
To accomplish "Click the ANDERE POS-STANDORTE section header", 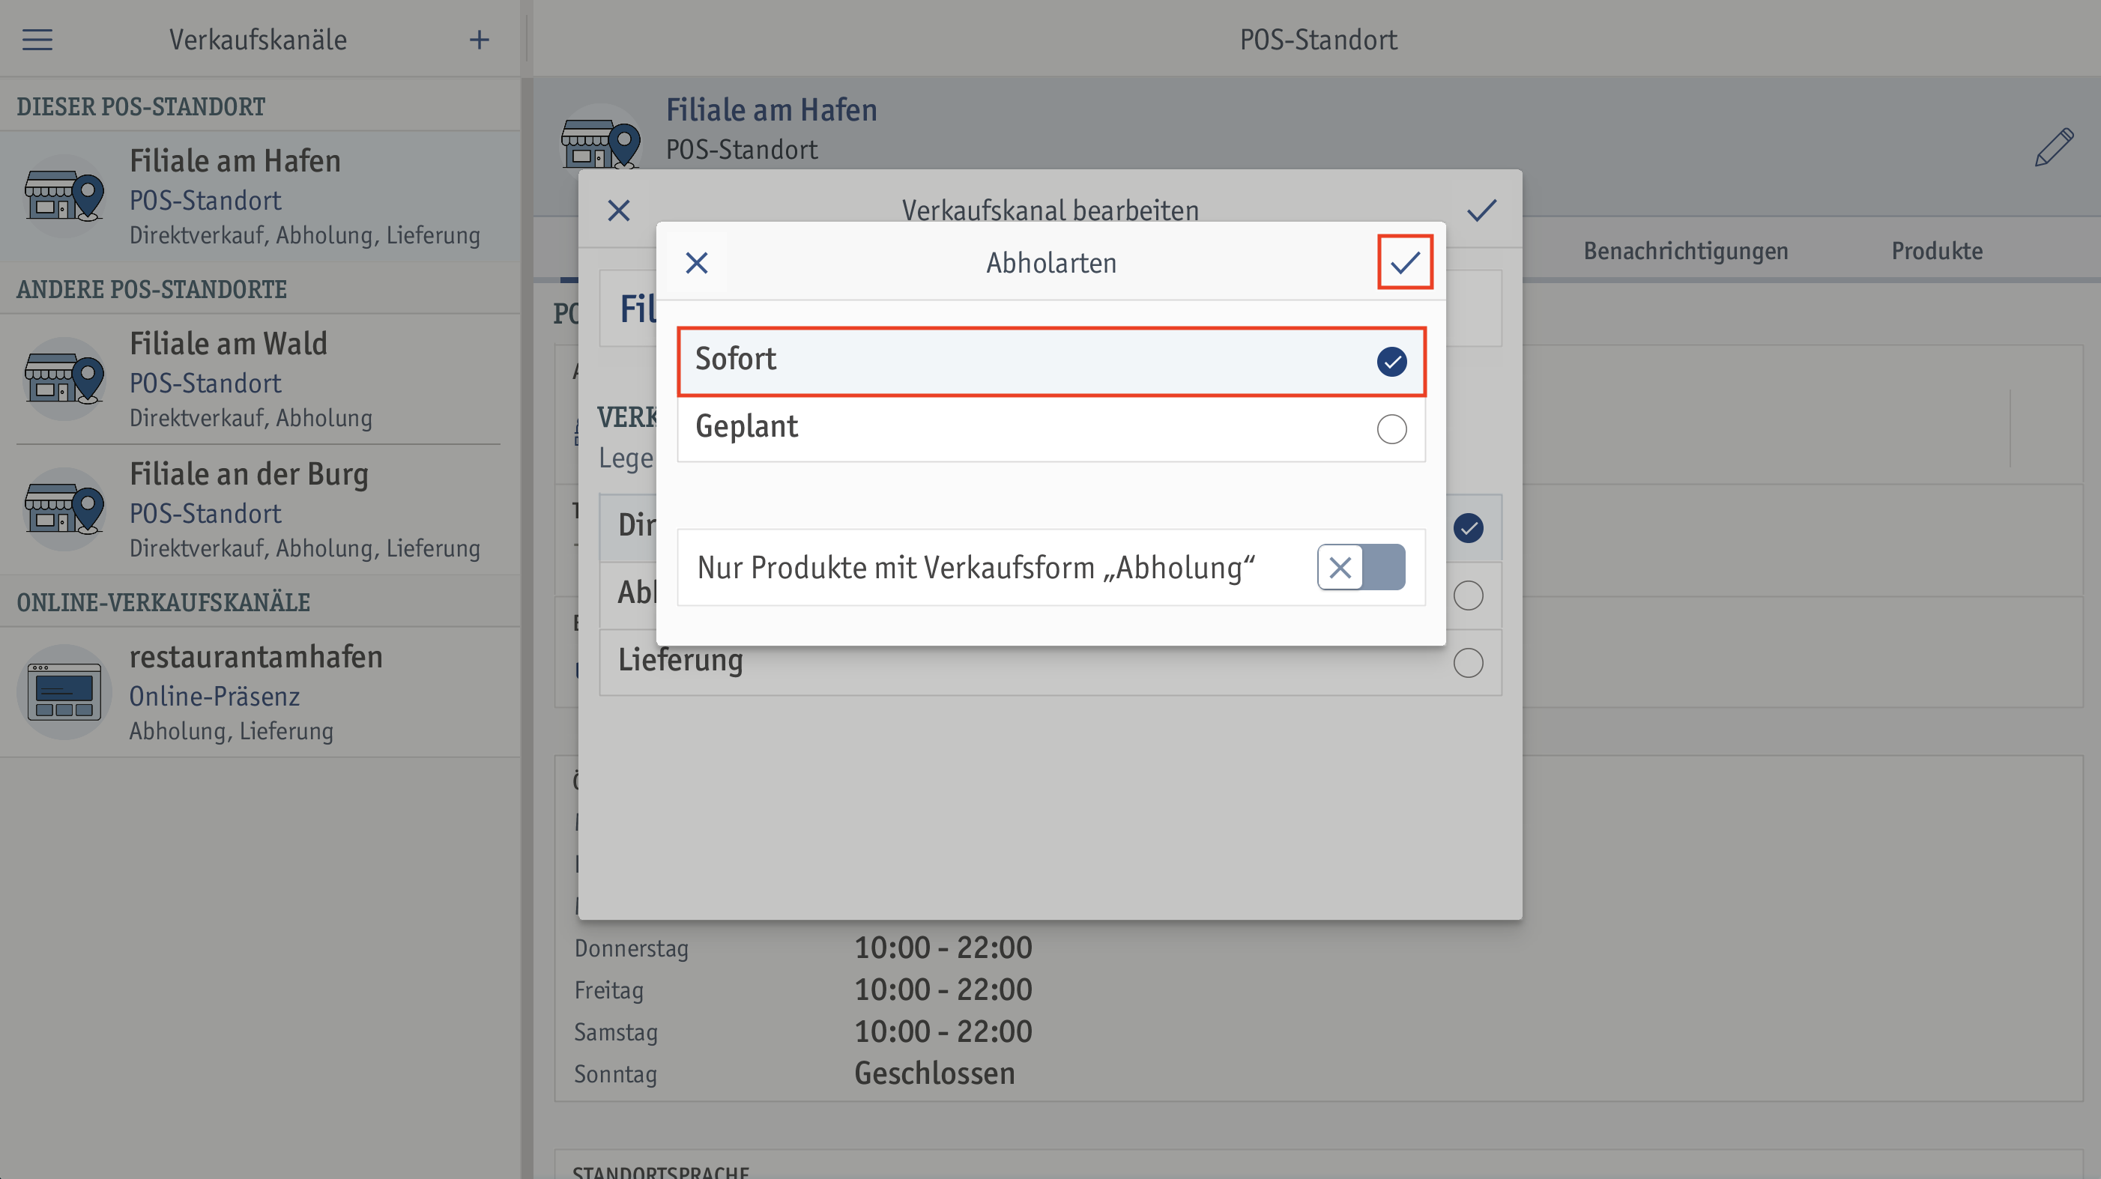I will [151, 288].
